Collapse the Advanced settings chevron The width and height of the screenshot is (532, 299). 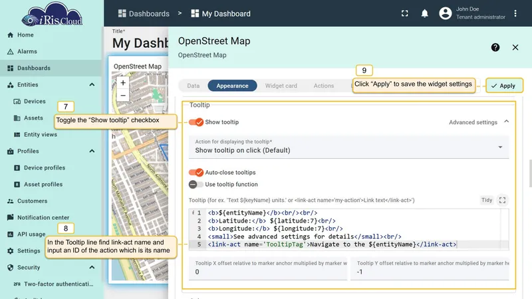tap(506, 122)
